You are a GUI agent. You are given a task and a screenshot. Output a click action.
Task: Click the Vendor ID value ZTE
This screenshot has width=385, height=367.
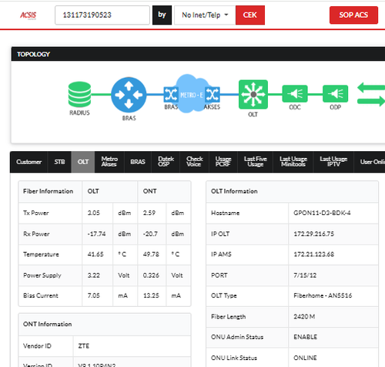(x=83, y=346)
